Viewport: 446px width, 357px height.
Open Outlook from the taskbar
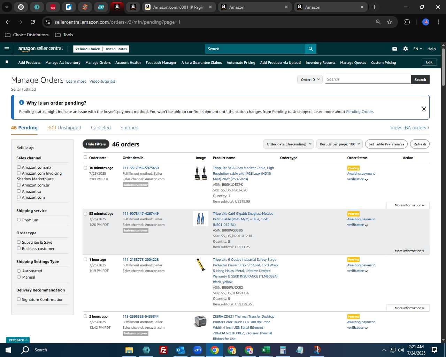[x=180, y=350]
